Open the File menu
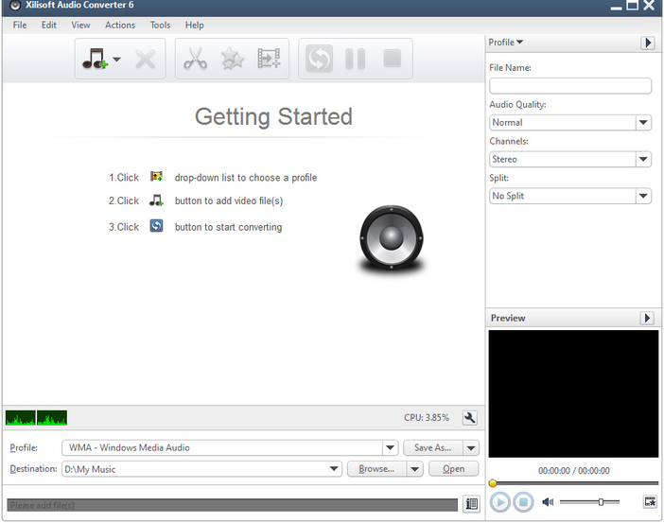The height and width of the screenshot is (523, 664). click(x=20, y=25)
